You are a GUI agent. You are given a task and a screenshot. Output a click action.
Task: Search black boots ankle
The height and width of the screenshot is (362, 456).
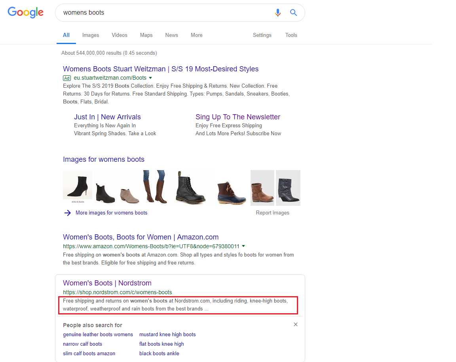click(x=159, y=354)
